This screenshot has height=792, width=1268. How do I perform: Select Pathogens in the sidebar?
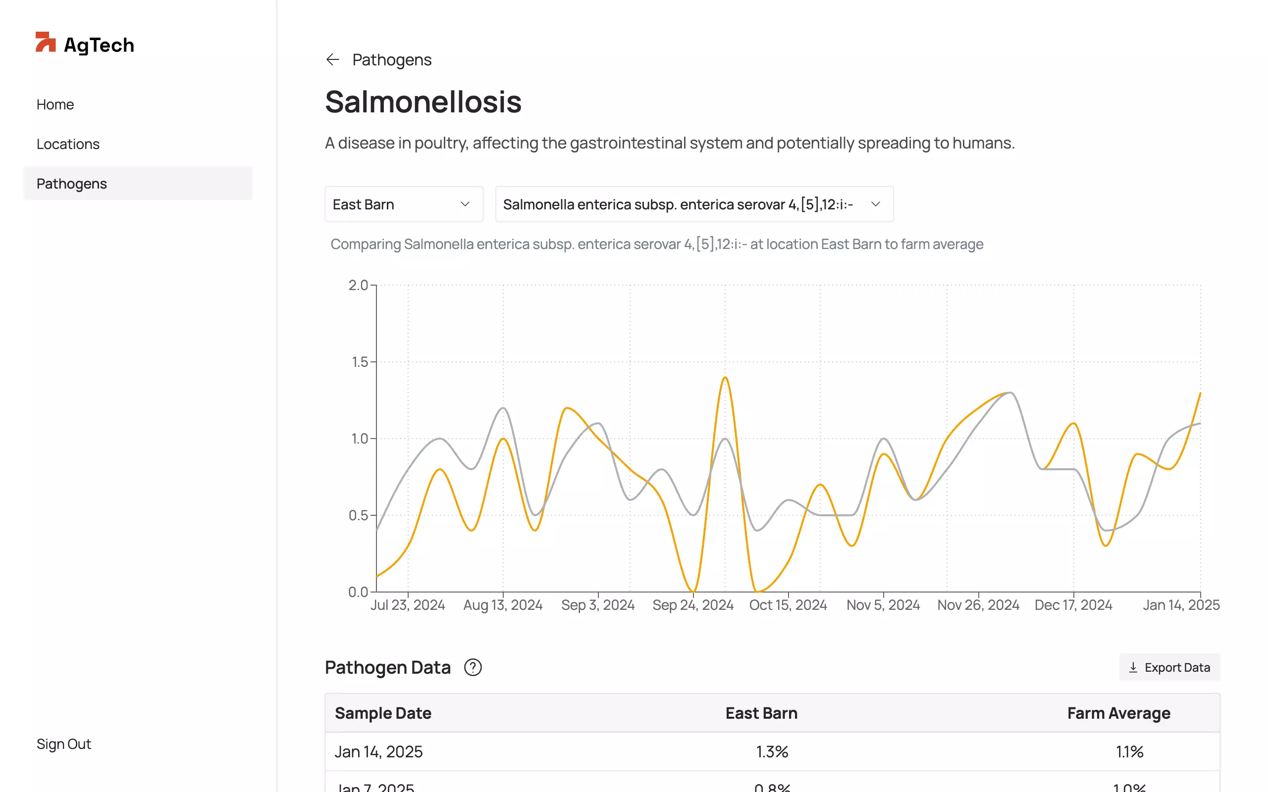click(x=72, y=184)
